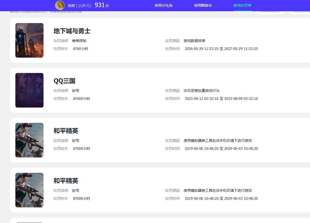Viewport: 310px width, 223px height.
Task: Select the 游戏处罚单 tab
Action: [x=242, y=5]
